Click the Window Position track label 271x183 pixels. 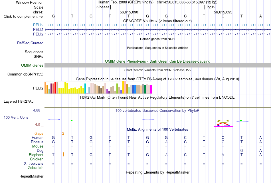pos(30,2)
